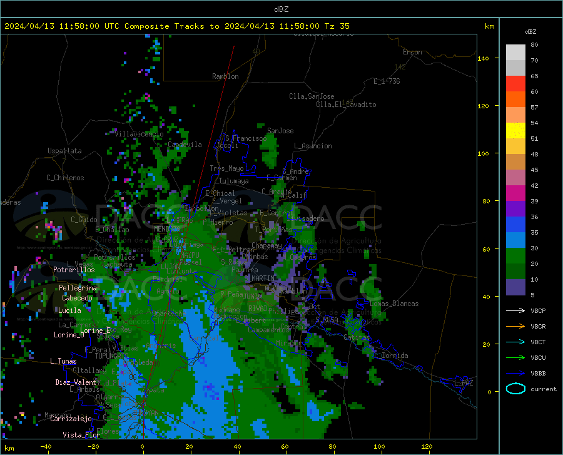The image size is (563, 455).
Task: Select the 65 dBZ red swatch
Action: [x=515, y=84]
